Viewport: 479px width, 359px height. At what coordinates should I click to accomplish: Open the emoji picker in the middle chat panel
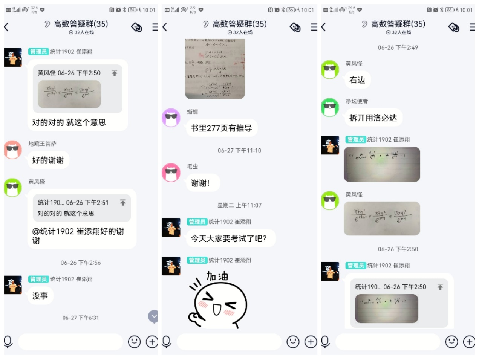coord(293,342)
